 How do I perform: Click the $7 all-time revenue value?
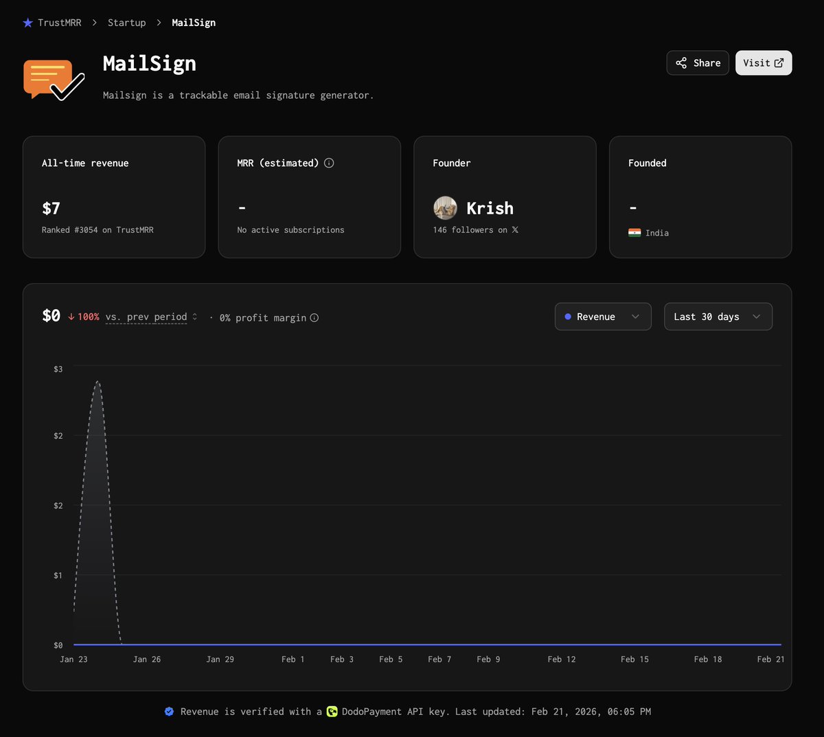[51, 208]
